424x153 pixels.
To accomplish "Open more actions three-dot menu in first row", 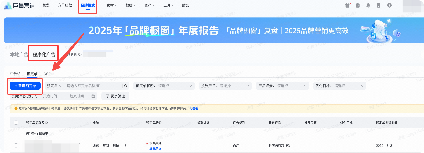I will [125, 146].
